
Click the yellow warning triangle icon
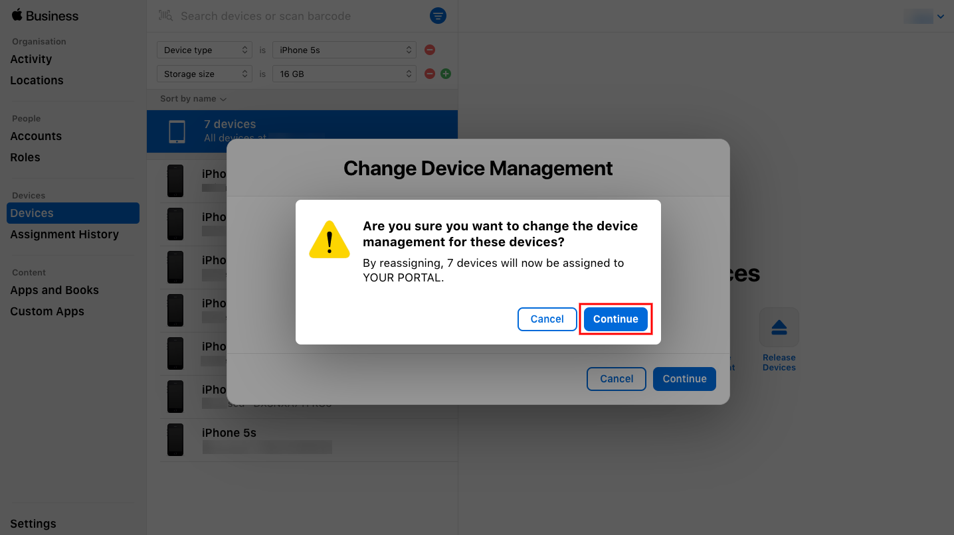330,239
